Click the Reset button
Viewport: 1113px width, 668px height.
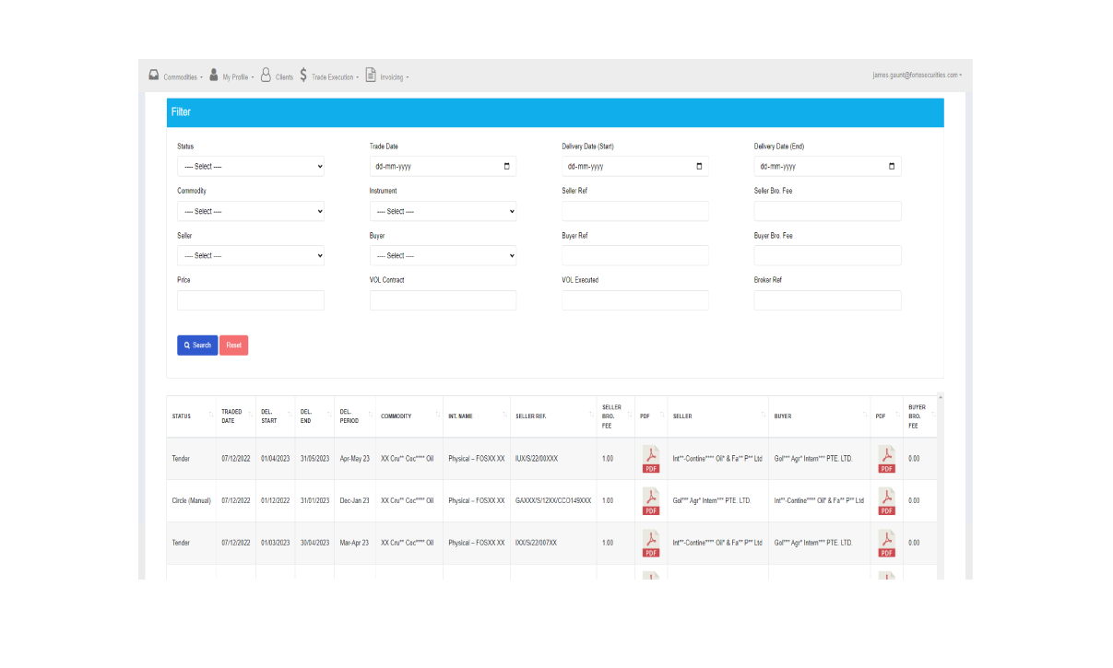click(233, 346)
